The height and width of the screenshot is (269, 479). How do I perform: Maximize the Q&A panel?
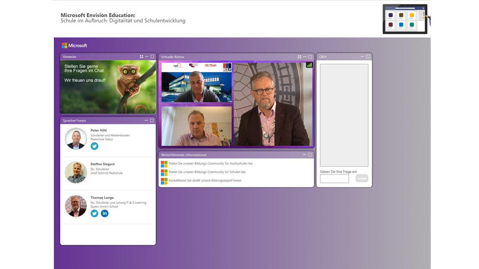coord(368,57)
